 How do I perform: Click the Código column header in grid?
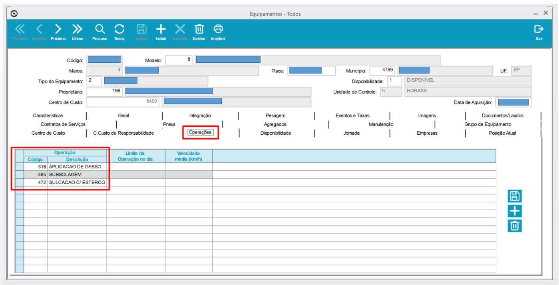tap(36, 159)
